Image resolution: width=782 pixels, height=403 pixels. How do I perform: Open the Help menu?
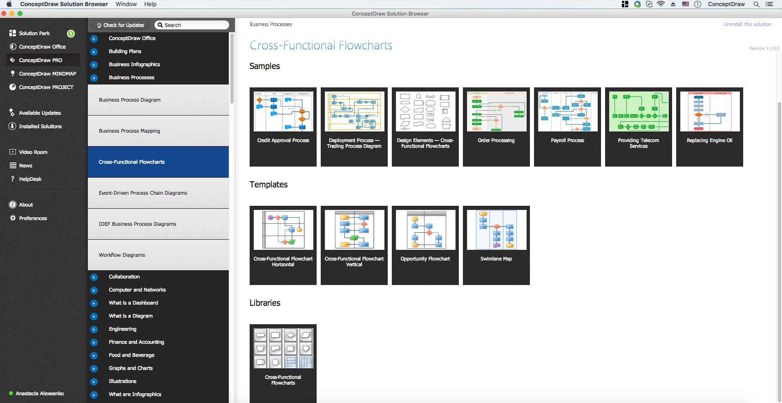pos(150,4)
